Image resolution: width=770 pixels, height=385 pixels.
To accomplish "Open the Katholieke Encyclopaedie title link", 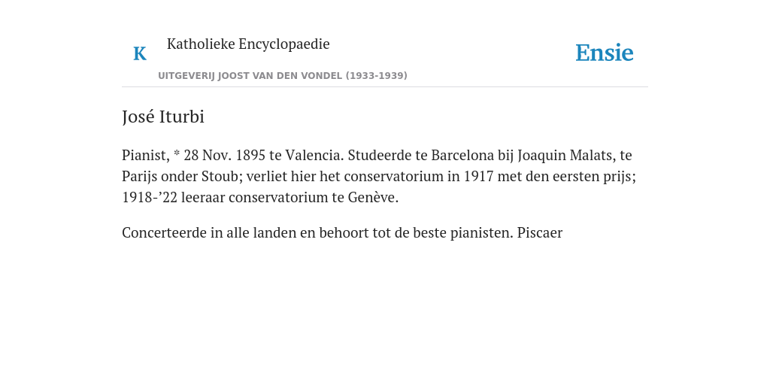I will tap(248, 44).
